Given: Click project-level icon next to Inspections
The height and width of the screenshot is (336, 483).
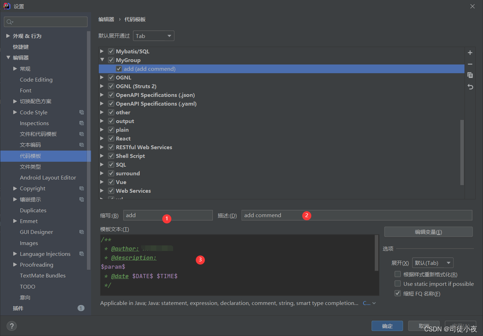Looking at the screenshot, I should point(82,123).
